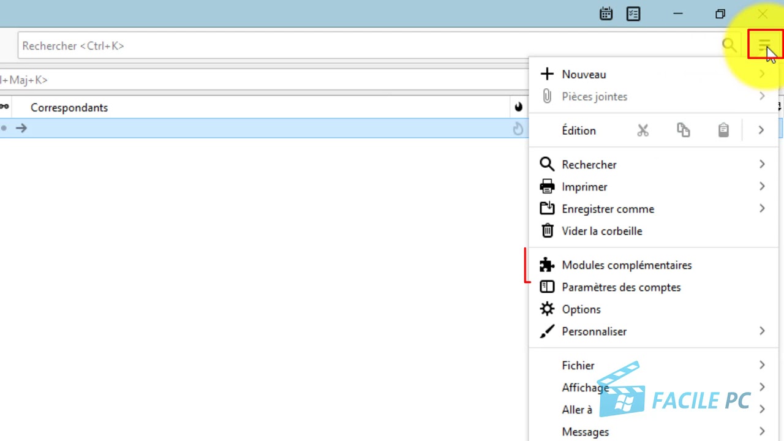Open the Affichage menu entry
This screenshot has height=441, width=784.
[654, 388]
